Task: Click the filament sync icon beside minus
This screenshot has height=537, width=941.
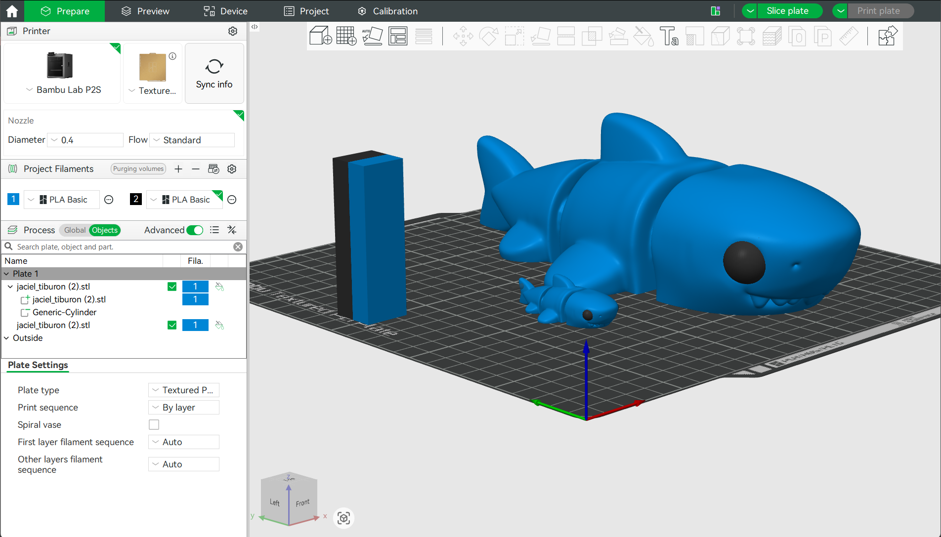Action: (214, 169)
